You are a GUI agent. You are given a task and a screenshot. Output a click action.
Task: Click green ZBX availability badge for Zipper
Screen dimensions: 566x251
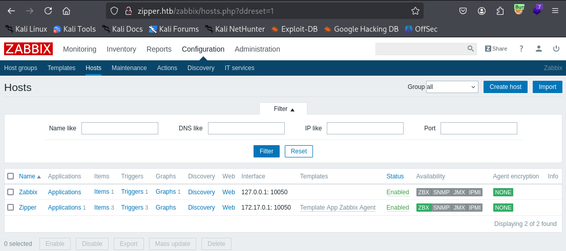click(424, 208)
